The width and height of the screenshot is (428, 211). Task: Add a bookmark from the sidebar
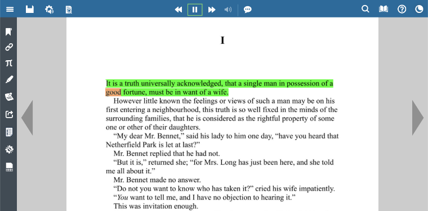point(9,32)
